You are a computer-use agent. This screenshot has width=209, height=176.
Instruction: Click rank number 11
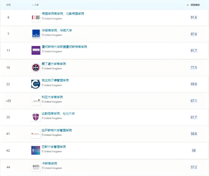pyautogui.click(x=8, y=50)
